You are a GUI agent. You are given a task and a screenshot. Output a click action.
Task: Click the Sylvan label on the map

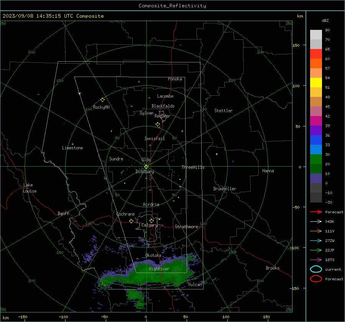coord(146,113)
